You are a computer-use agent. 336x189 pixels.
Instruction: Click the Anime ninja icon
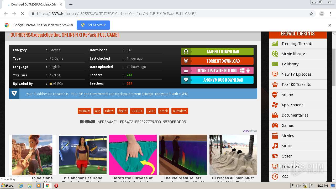tap(275, 95)
